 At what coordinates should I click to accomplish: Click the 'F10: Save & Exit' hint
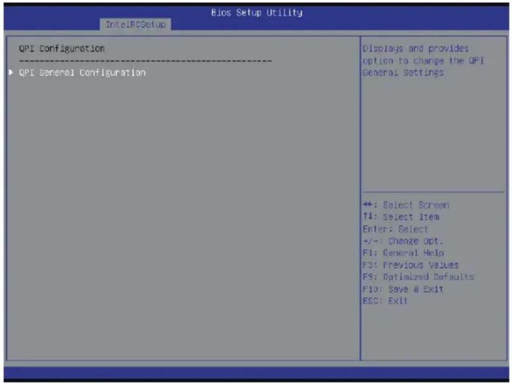pos(403,289)
